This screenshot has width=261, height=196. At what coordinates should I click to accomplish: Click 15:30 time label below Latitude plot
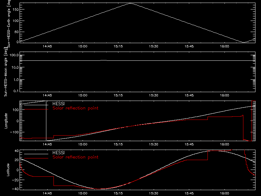pyautogui.click(x=154, y=193)
